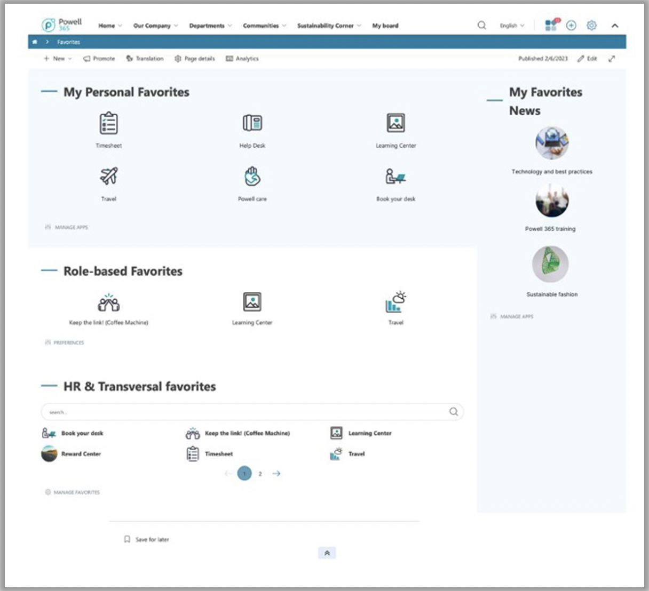The width and height of the screenshot is (649, 591).
Task: Open Keep the link! (Coffee Machine)
Action: tap(109, 303)
